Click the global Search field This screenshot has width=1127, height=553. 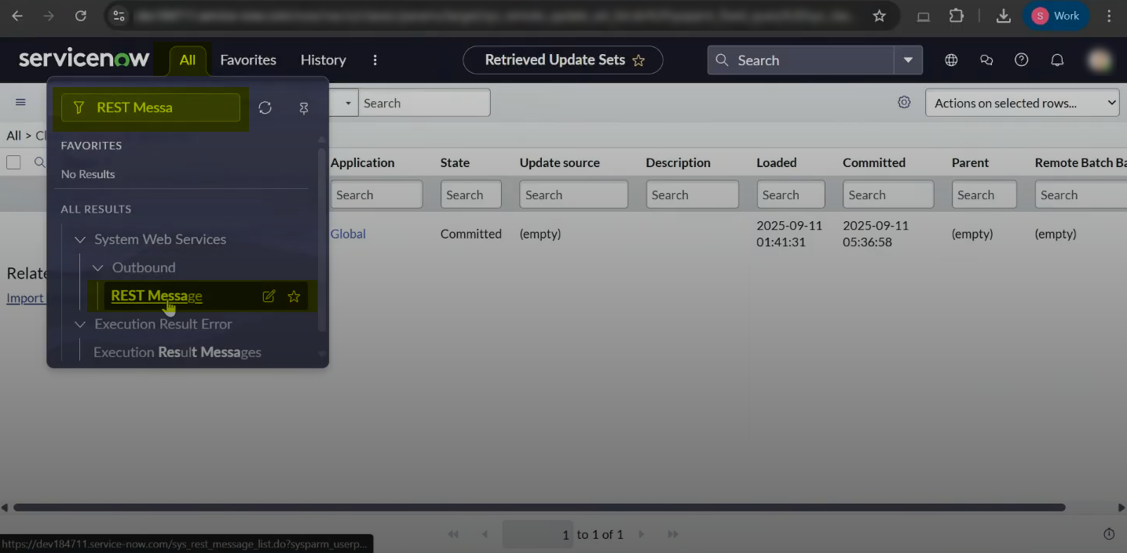click(801, 60)
